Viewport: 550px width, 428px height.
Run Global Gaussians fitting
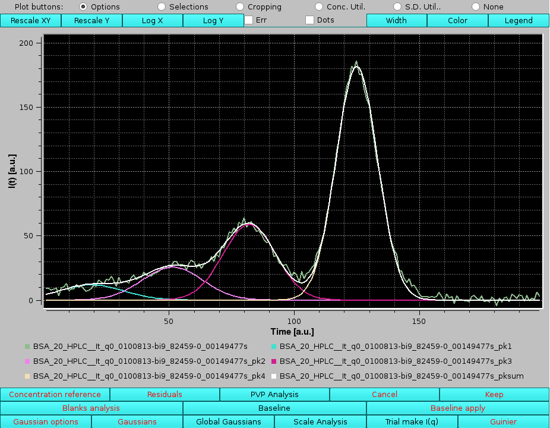tap(229, 421)
